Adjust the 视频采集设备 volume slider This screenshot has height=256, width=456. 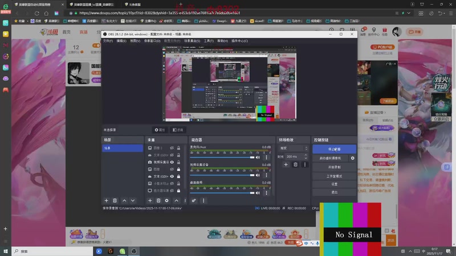222,175
